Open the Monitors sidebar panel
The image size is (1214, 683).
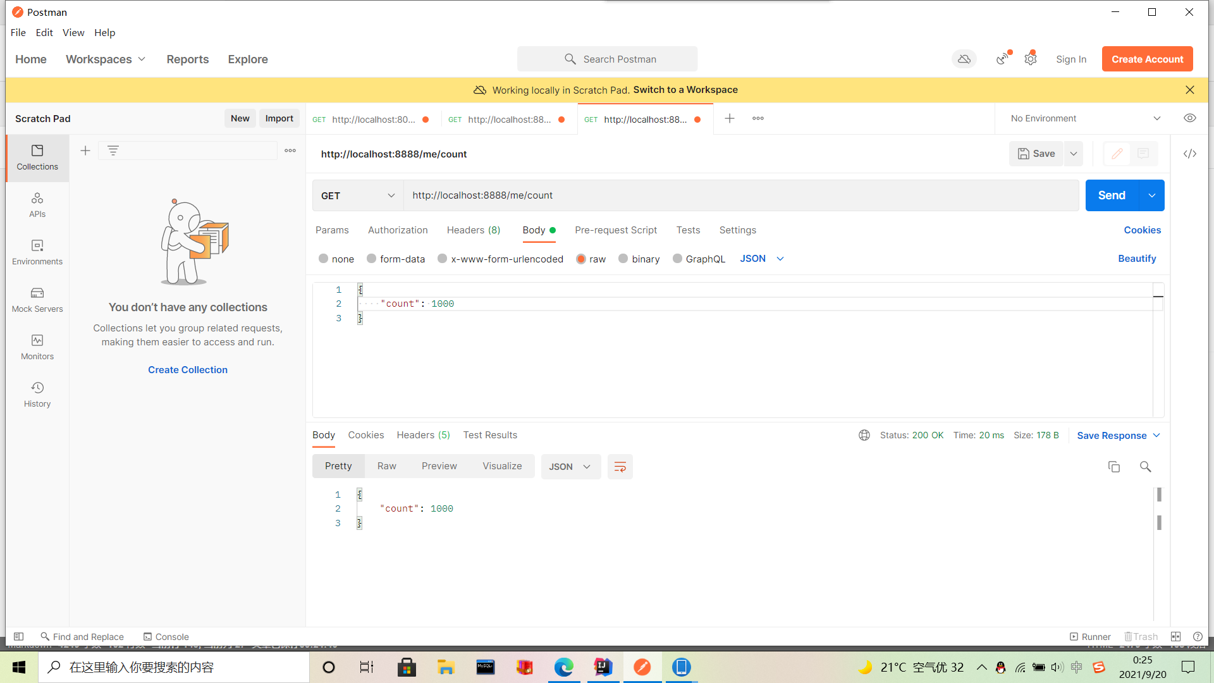point(37,347)
